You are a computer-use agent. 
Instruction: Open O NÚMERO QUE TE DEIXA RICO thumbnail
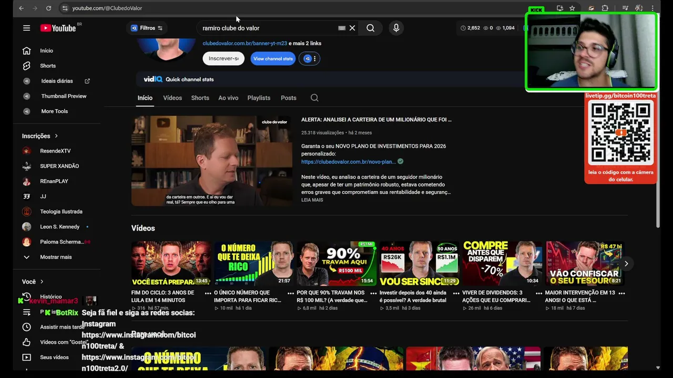click(253, 264)
